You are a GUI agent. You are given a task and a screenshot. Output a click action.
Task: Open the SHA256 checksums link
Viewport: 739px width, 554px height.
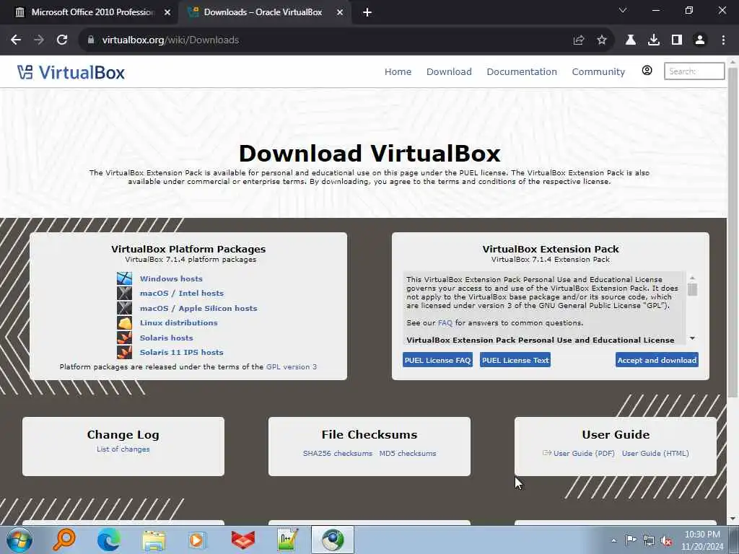(x=338, y=453)
